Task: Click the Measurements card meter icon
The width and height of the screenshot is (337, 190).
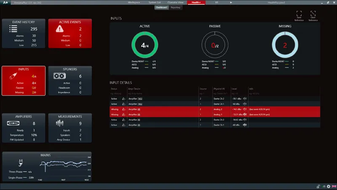Action: (59, 123)
